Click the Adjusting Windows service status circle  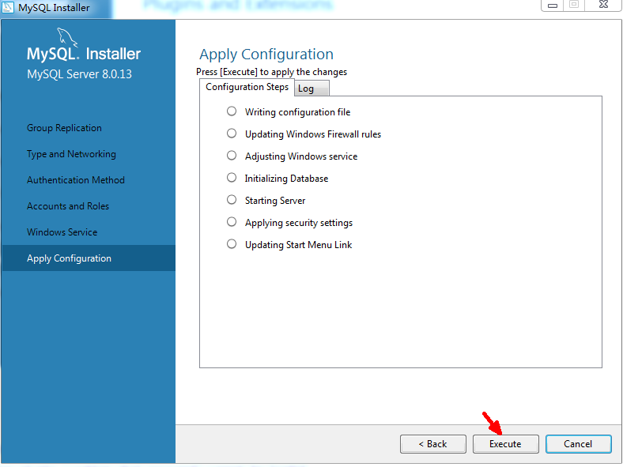pos(232,155)
